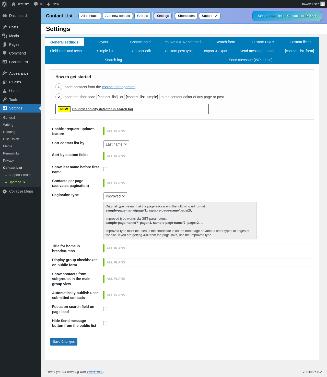
Task: Click the Users person icon
Action: [5, 91]
